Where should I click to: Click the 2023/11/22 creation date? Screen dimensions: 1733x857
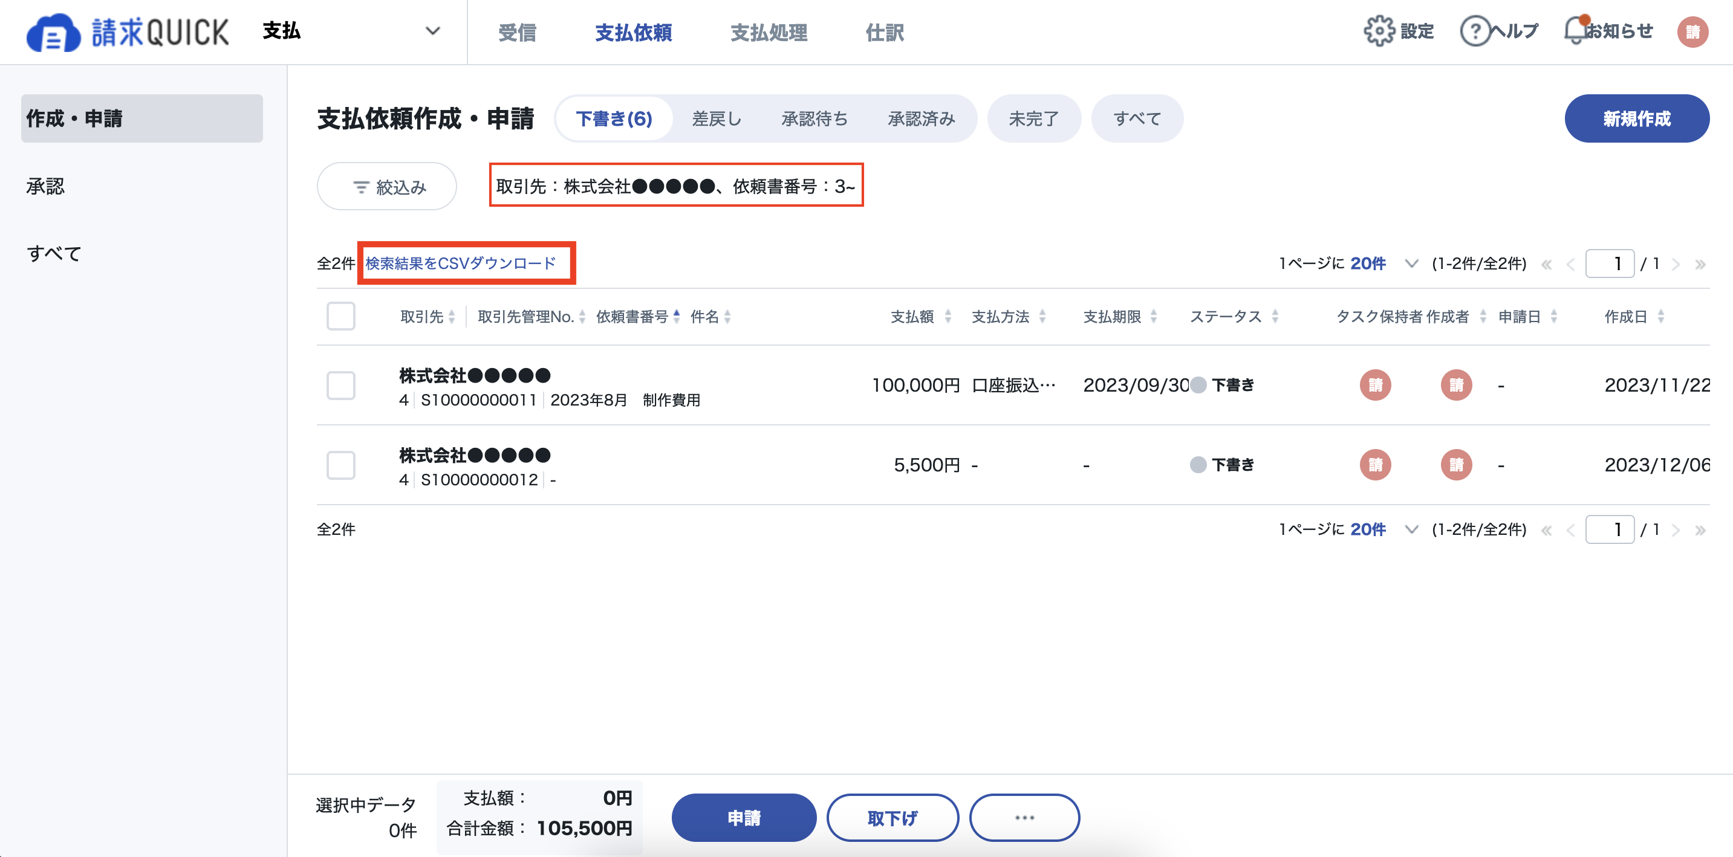pyautogui.click(x=1657, y=385)
